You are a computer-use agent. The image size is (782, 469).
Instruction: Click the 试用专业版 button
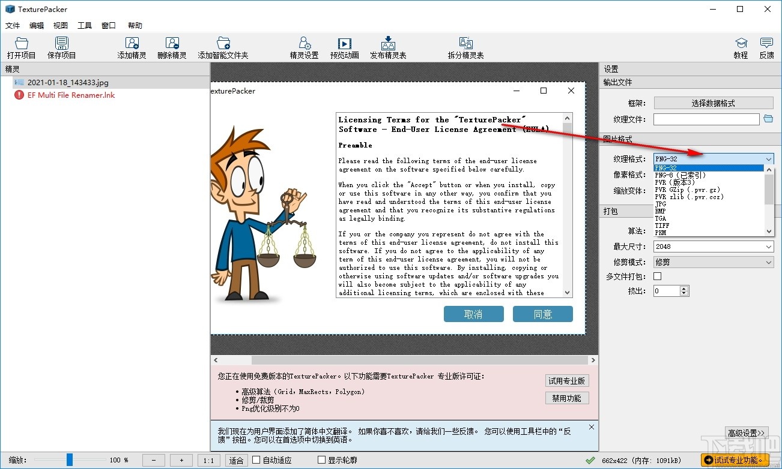coord(567,381)
